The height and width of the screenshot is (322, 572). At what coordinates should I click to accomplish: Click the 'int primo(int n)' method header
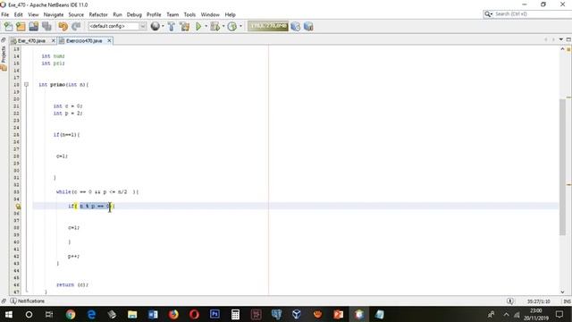pyautogui.click(x=63, y=85)
